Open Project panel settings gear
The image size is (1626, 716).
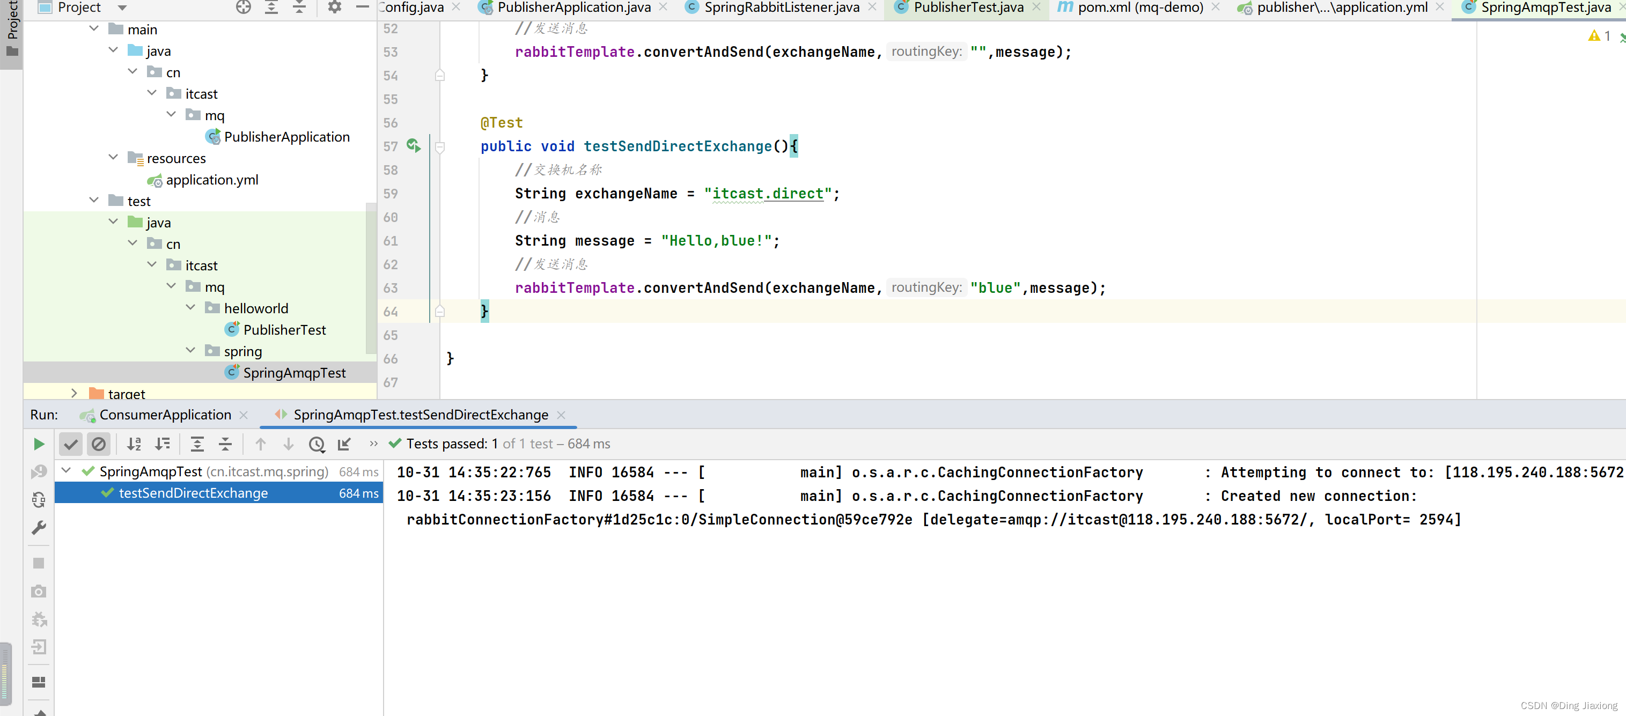335,7
